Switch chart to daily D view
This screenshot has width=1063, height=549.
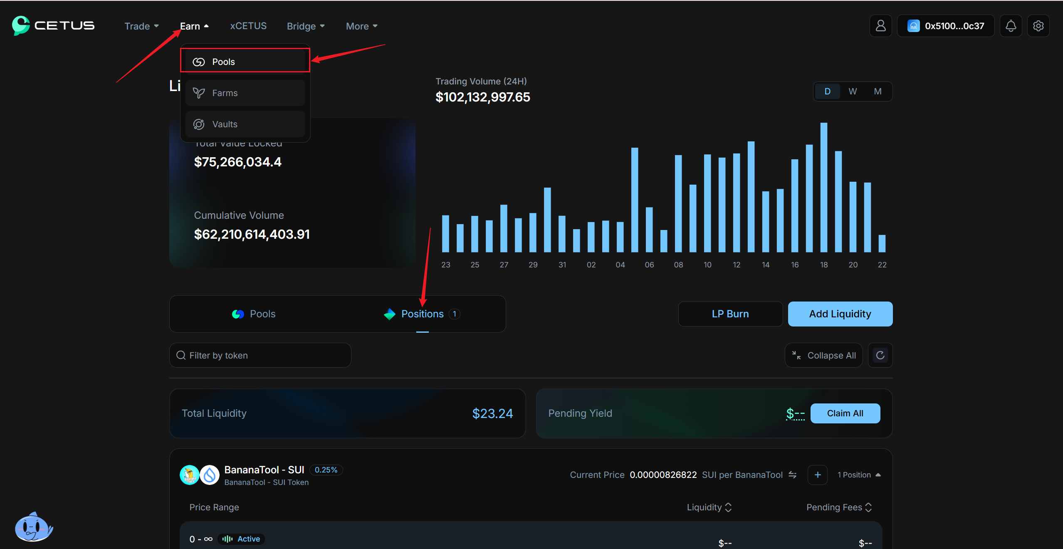[827, 91]
